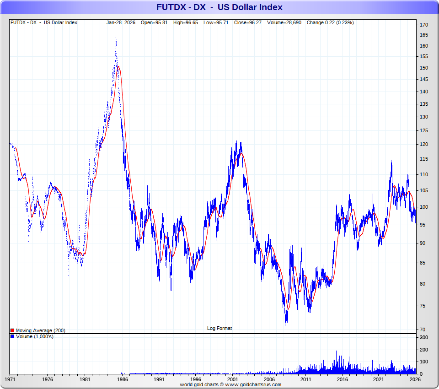This screenshot has height=389, width=439.
Task: Click the Volume (1,000's) legend text
Action: [x=35, y=337]
